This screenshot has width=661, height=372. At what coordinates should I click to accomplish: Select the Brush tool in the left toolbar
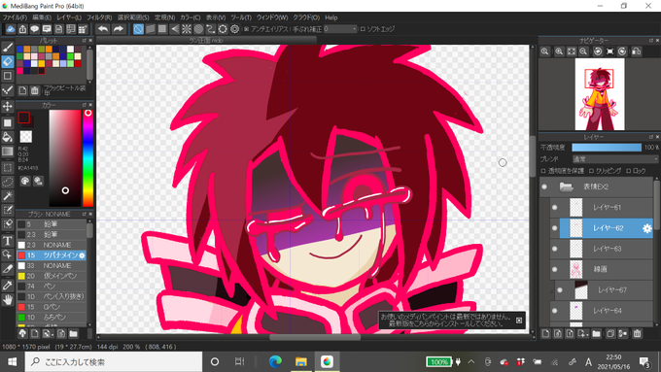point(8,48)
